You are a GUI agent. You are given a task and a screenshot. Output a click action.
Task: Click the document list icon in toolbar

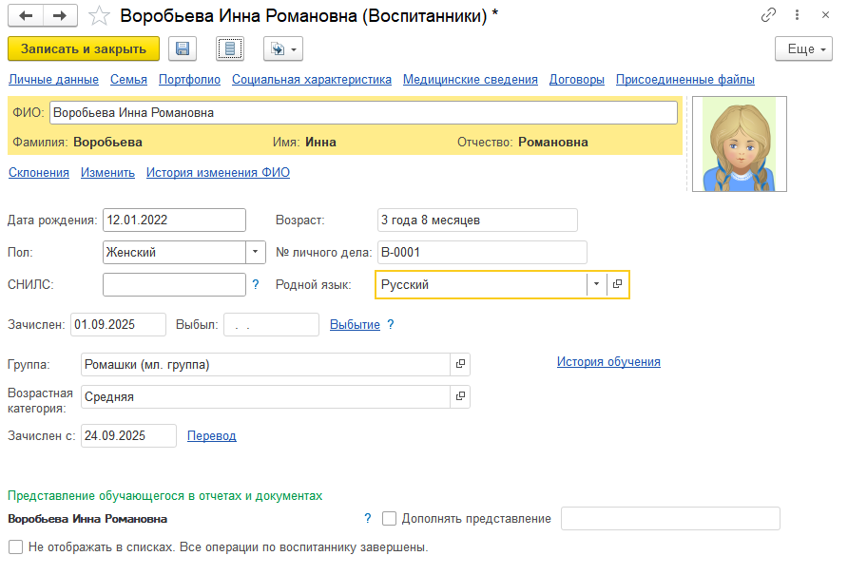coord(230,48)
